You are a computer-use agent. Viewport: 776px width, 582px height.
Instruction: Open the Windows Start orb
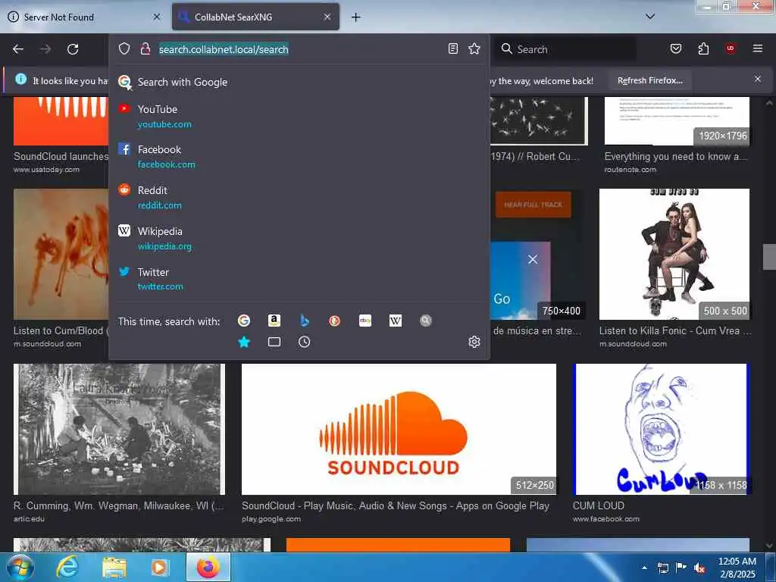(20, 567)
